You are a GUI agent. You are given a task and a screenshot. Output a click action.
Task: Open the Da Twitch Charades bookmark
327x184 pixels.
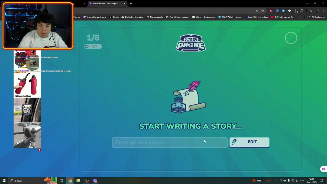(132, 17)
